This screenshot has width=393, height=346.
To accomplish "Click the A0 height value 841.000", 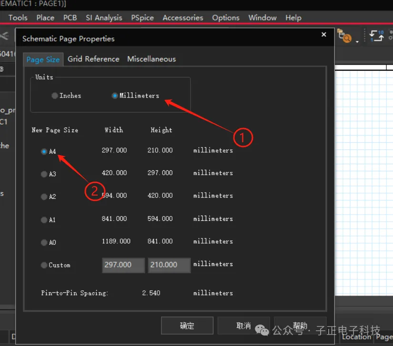I will (160, 241).
